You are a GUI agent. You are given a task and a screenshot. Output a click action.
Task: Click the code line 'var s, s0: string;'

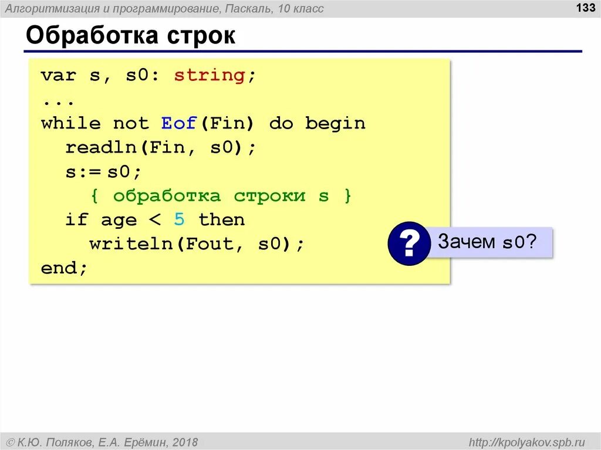(x=148, y=75)
